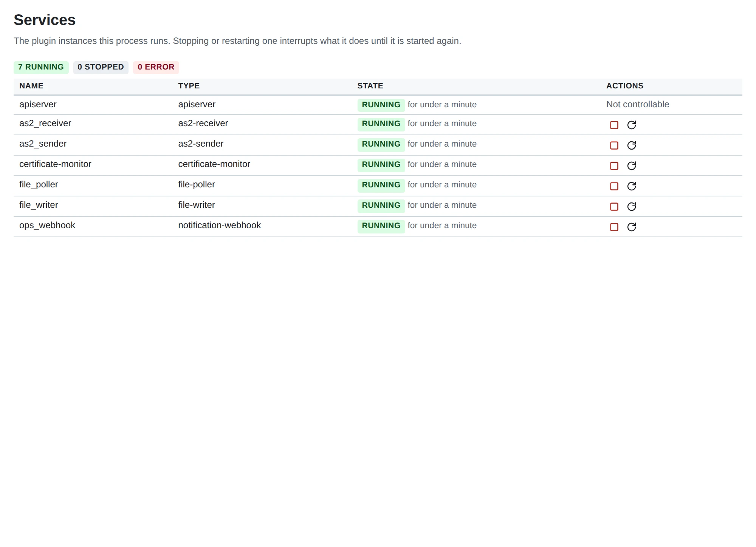Restart the file_poller service

point(632,186)
